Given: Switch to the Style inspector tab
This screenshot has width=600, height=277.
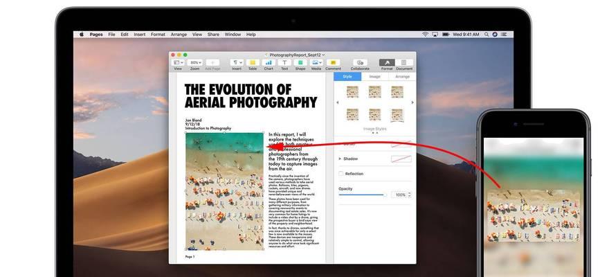Looking at the screenshot, I should pyautogui.click(x=347, y=77).
